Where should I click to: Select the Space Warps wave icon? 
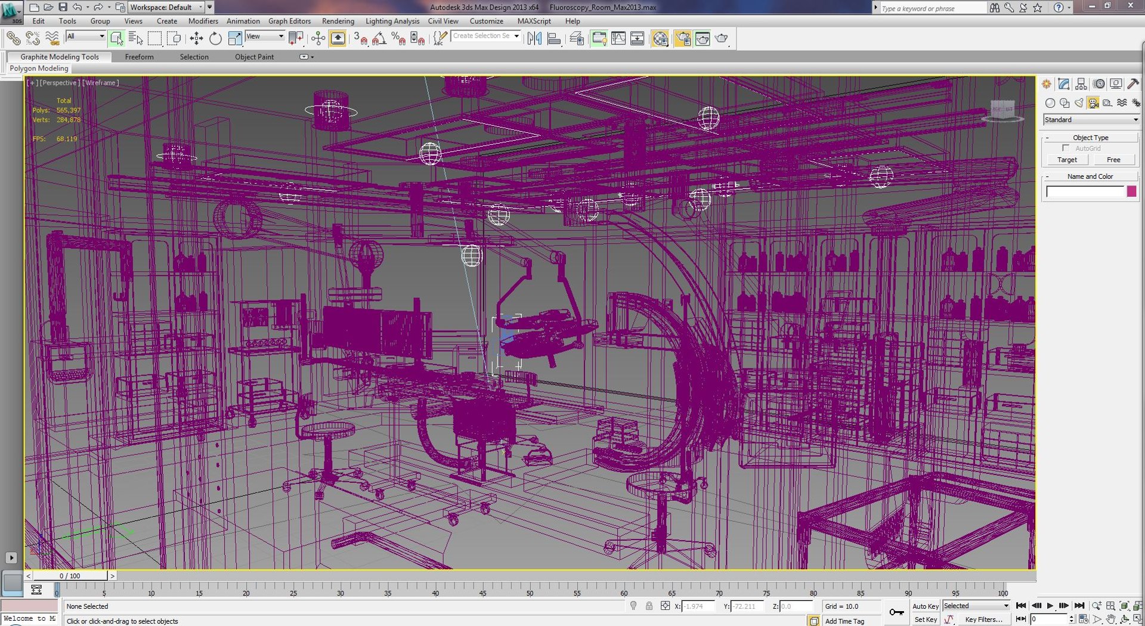(x=1122, y=103)
